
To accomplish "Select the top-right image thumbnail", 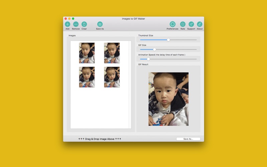I will (112, 53).
